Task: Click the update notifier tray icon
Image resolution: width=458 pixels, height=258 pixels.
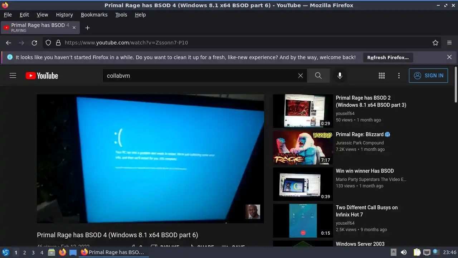Action: tap(436, 252)
